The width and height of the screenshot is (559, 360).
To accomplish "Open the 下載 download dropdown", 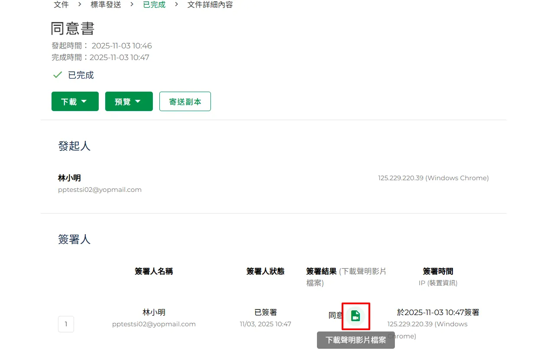I will point(74,101).
